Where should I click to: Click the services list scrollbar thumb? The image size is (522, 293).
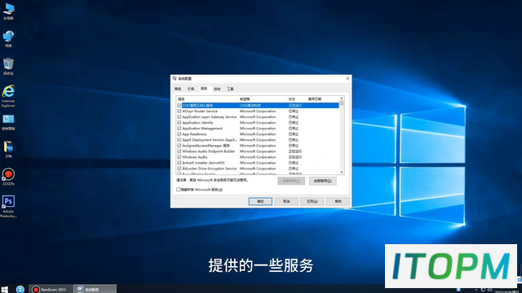pos(342,103)
